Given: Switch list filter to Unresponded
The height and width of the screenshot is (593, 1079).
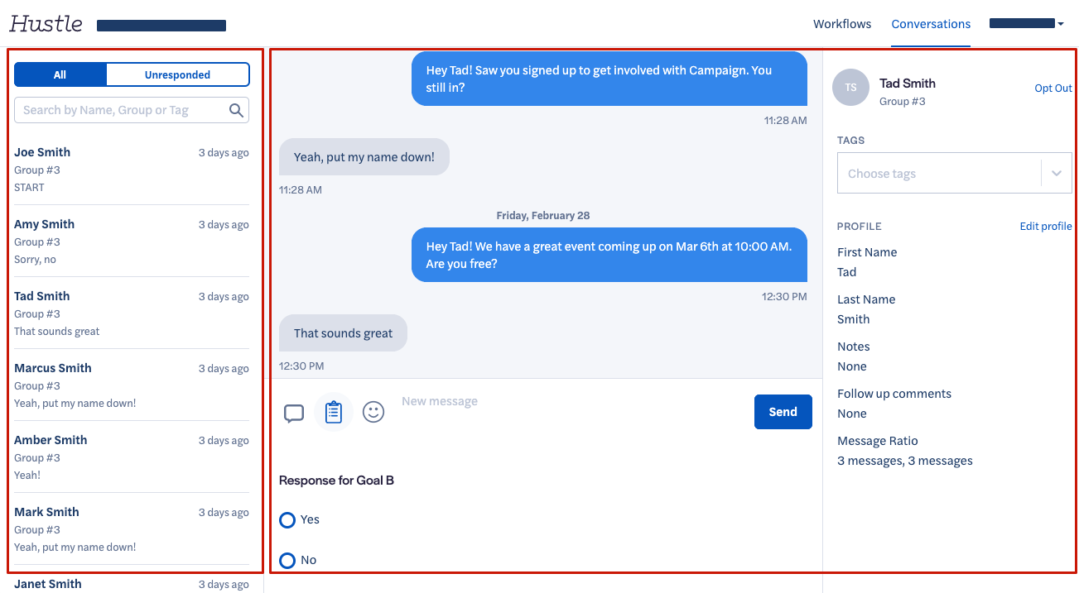Looking at the screenshot, I should pyautogui.click(x=177, y=74).
